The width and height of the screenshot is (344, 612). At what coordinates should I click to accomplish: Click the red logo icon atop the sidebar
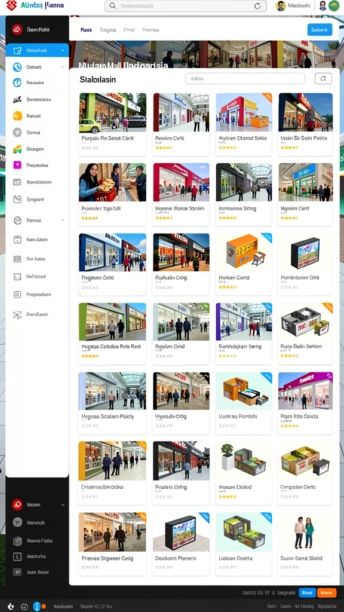click(17, 30)
